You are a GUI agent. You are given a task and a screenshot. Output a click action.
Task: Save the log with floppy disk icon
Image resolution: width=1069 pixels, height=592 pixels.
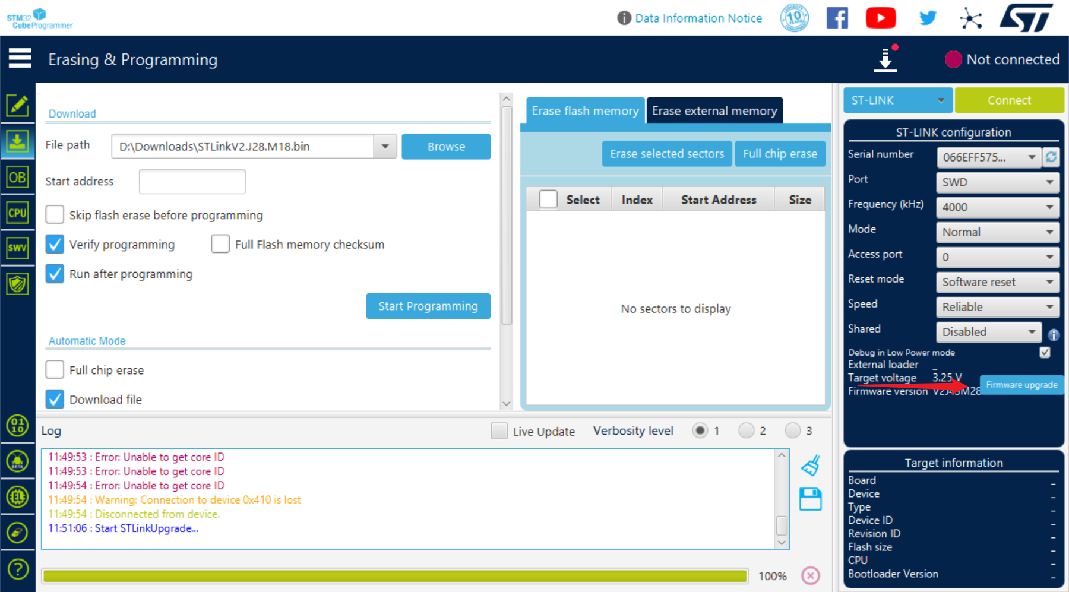pos(811,499)
